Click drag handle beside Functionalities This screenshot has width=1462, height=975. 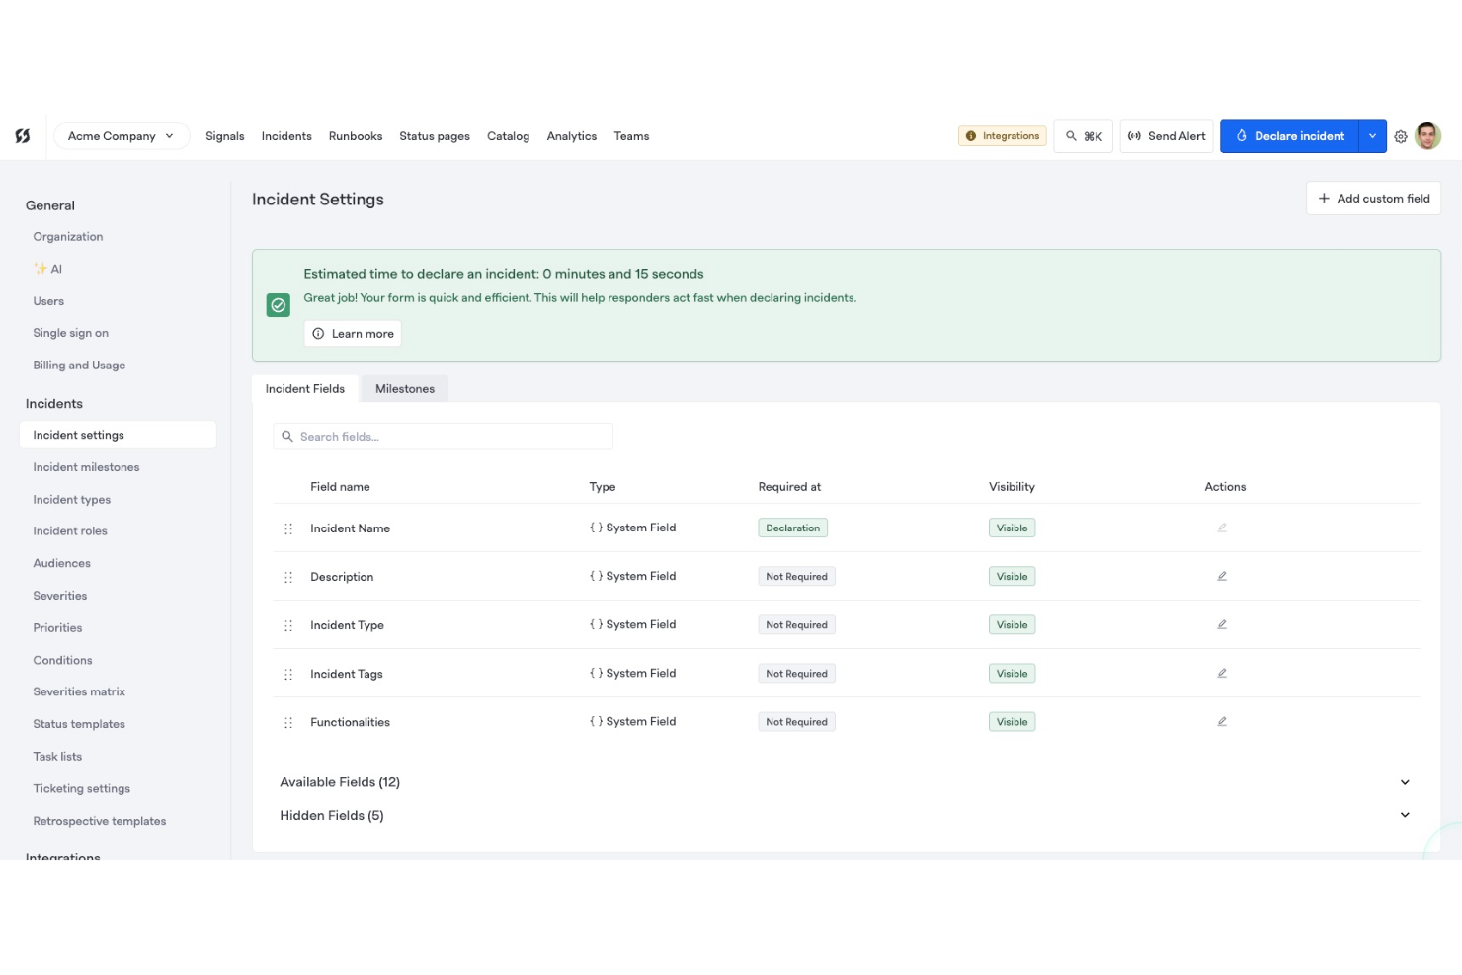coord(288,722)
